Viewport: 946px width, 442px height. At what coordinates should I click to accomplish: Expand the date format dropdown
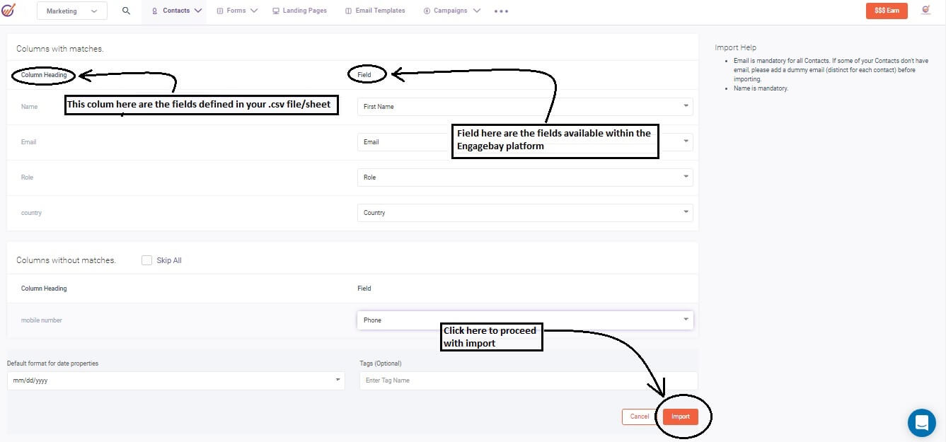coord(338,380)
